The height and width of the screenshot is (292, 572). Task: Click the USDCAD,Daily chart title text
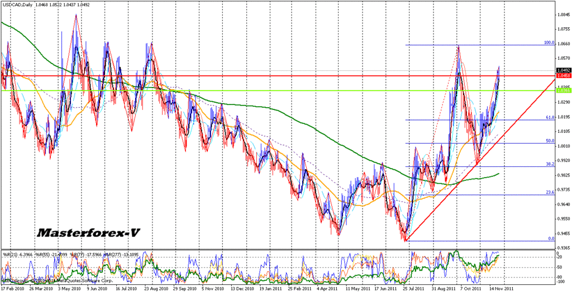coord(16,4)
